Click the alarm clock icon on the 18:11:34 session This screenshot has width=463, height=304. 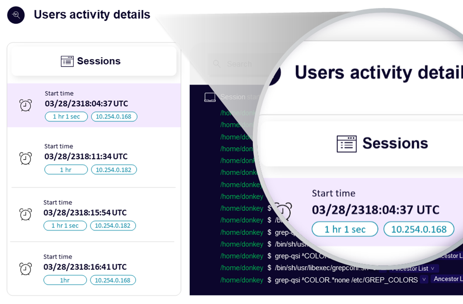coord(25,158)
